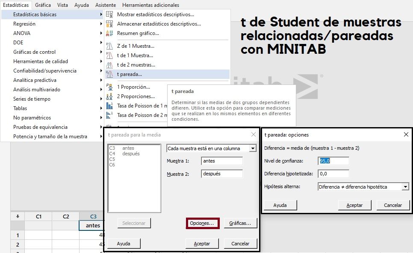The image size is (413, 253).
Task: Click the t de 1 Muestra icon
Action: point(109,55)
